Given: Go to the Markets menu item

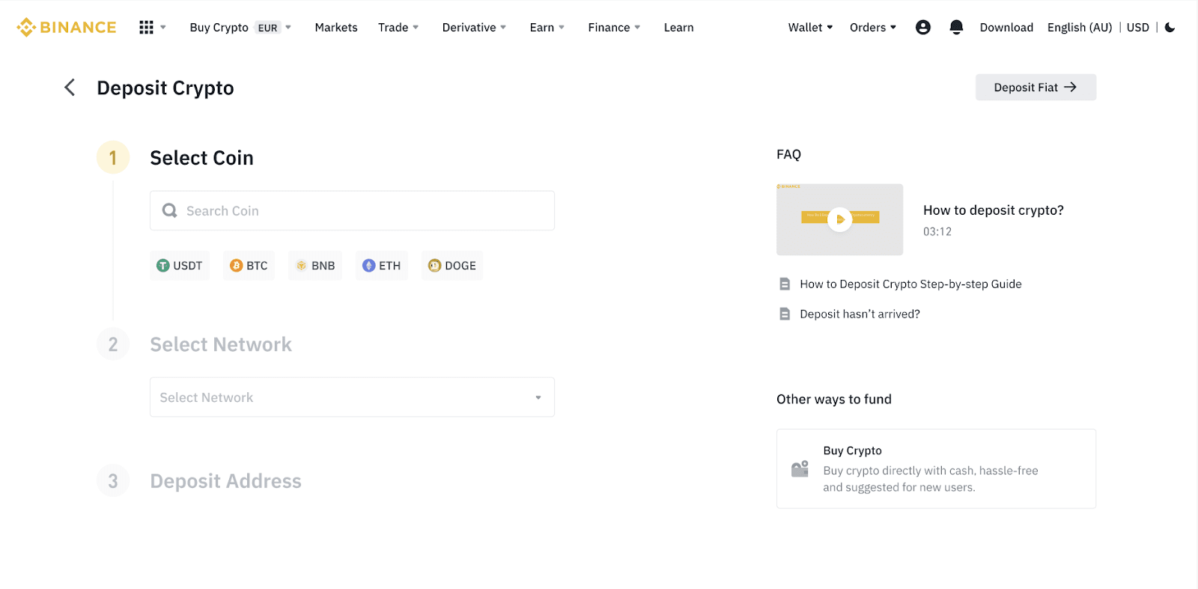Looking at the screenshot, I should 336,28.
